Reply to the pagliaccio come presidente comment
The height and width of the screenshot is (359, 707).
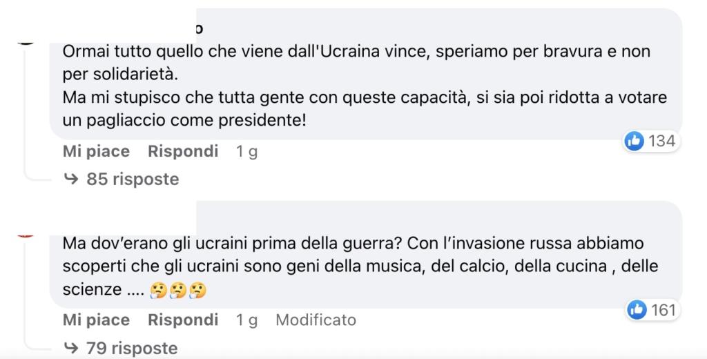[183, 151]
